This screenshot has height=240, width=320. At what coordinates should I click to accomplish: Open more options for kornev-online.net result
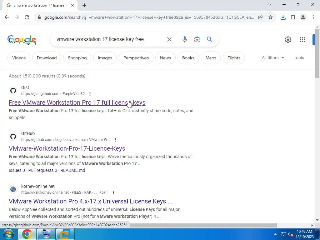(113, 192)
